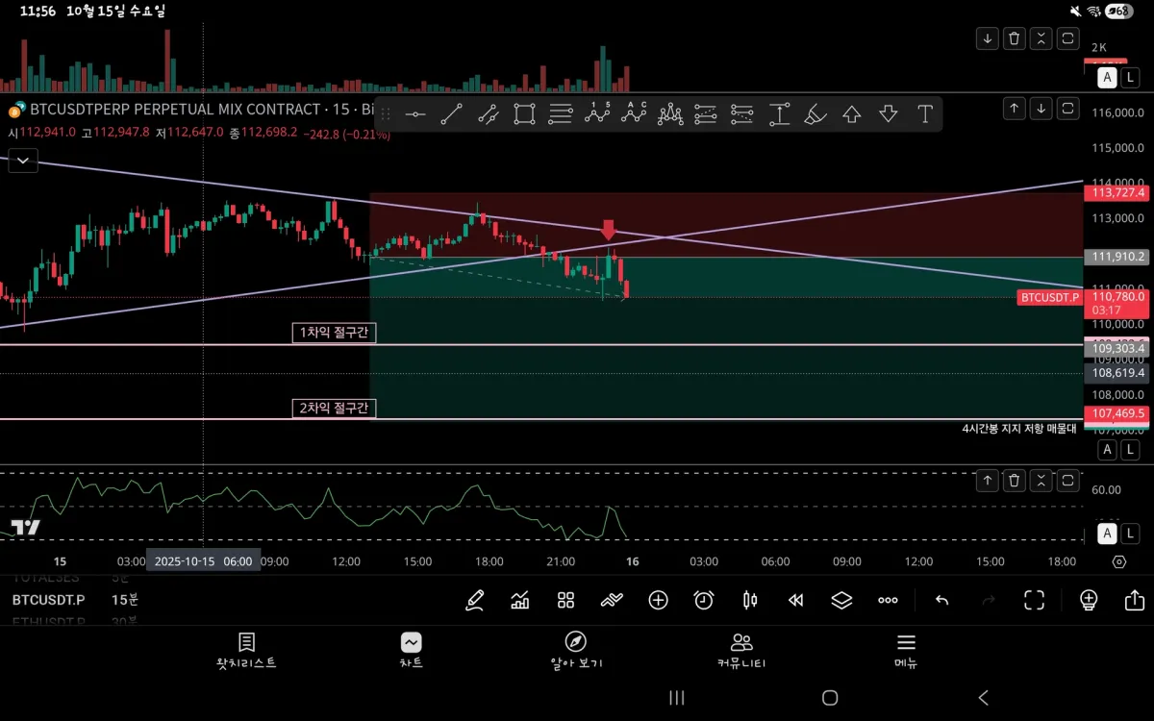Tap the Android home navigation button
The height and width of the screenshot is (721, 1154).
click(830, 698)
